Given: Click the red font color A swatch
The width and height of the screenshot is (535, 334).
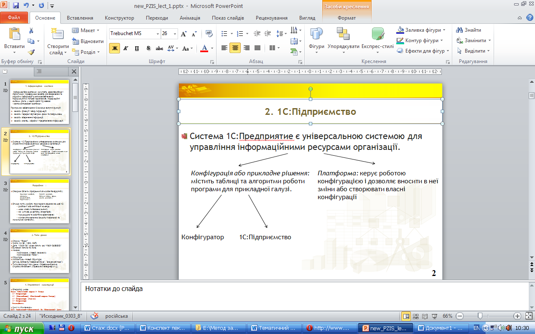Looking at the screenshot, I should [x=204, y=48].
